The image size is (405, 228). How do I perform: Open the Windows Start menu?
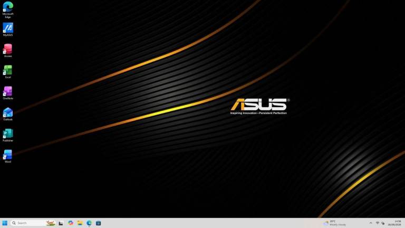(x=5, y=223)
